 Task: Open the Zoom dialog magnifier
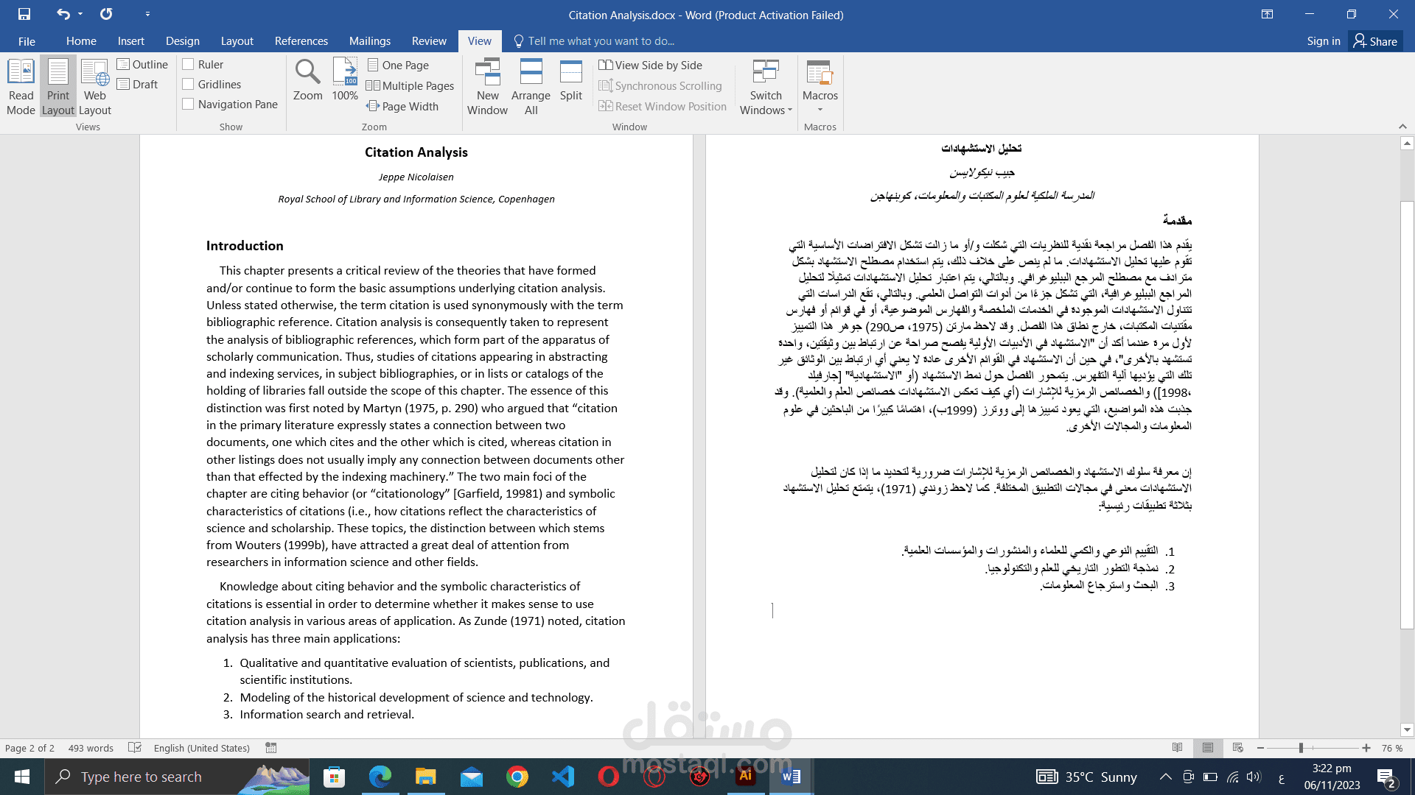[307, 79]
